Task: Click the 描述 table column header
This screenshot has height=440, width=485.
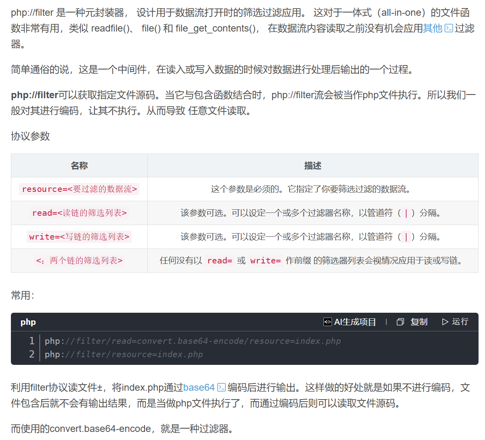Action: pos(313,166)
